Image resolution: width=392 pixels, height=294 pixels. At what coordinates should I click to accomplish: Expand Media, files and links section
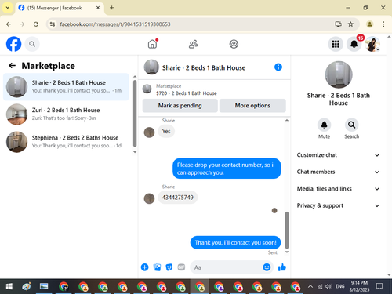coord(338,189)
